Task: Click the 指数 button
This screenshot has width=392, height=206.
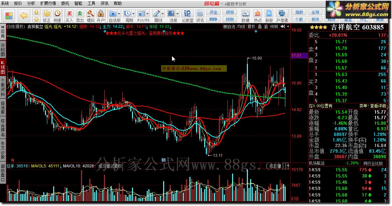Action: pyautogui.click(x=299, y=12)
